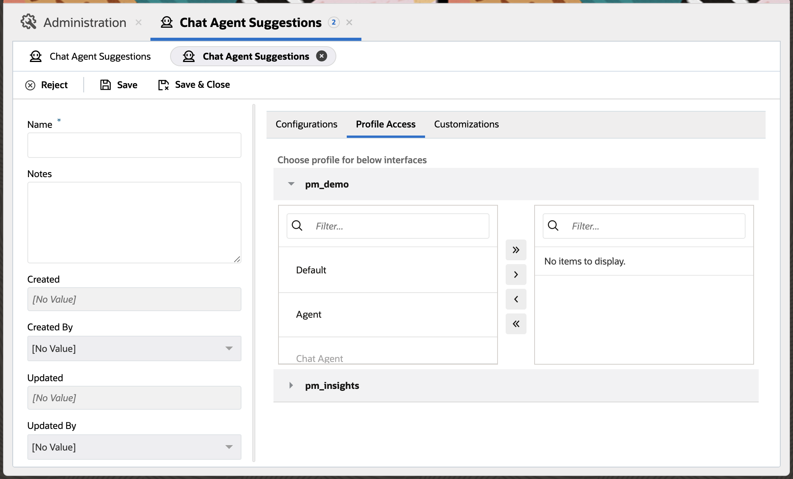
Task: Click the search icon in the right filter box
Action: 553,226
